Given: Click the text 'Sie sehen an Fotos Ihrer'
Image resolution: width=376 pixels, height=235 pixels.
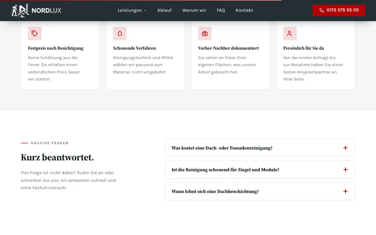Looking at the screenshot, I should [222, 58].
